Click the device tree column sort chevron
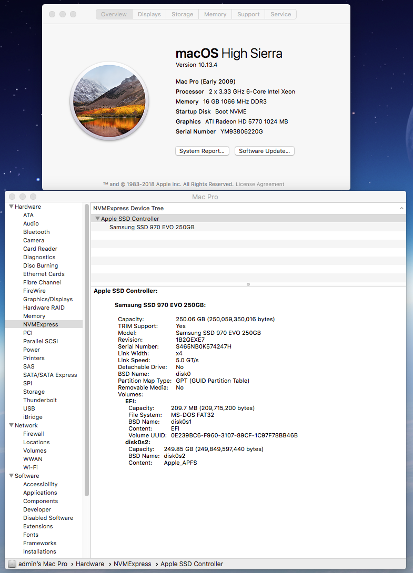The width and height of the screenshot is (413, 573). tap(401, 208)
